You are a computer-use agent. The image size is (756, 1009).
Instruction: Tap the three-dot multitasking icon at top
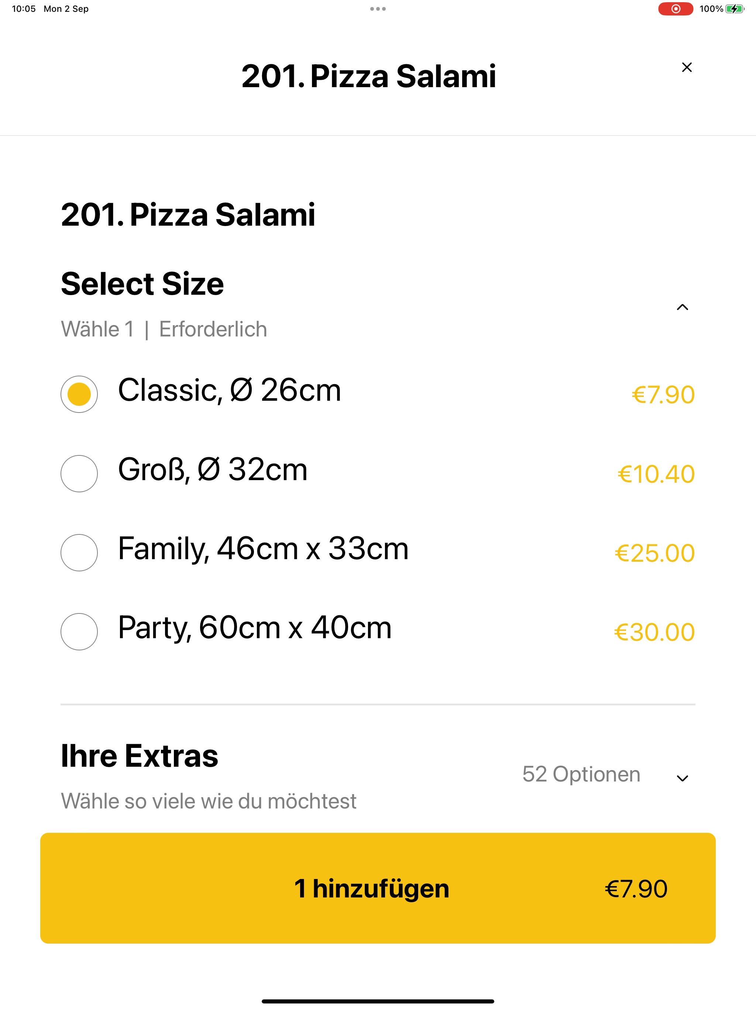click(x=378, y=8)
